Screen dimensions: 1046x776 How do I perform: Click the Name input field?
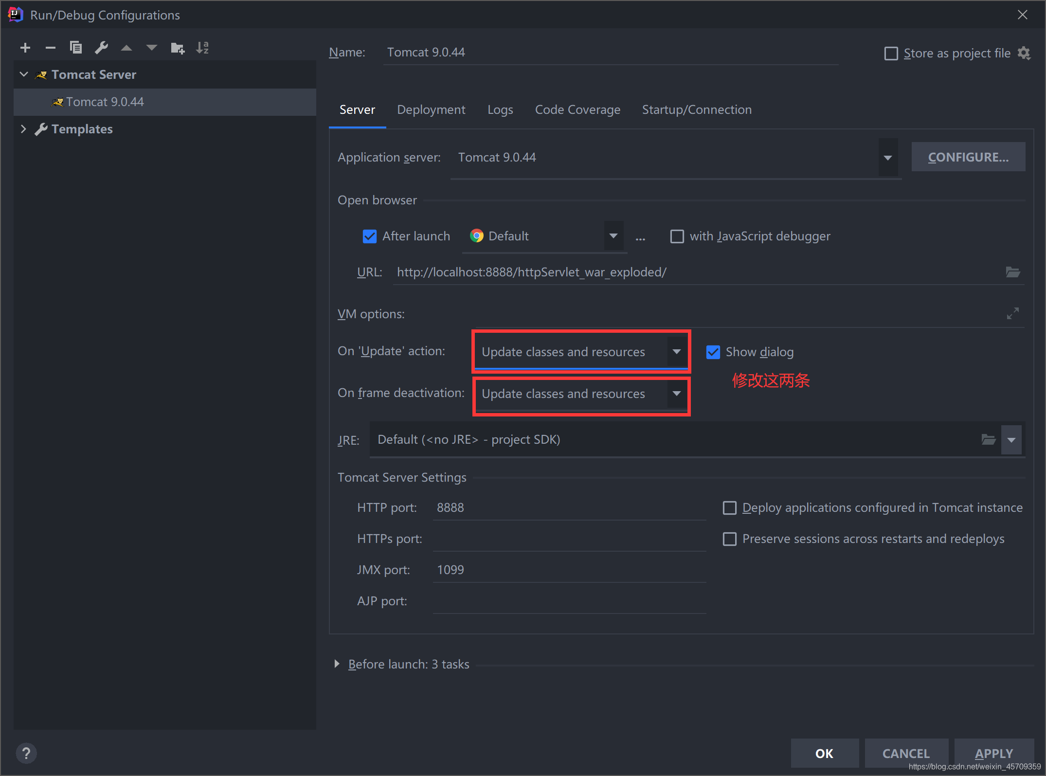[x=611, y=53]
